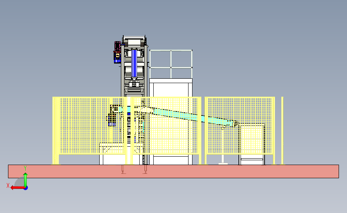This screenshot has width=347, height=213.
Task: Select the magenta motor atop the tower
Action: click(x=118, y=46)
